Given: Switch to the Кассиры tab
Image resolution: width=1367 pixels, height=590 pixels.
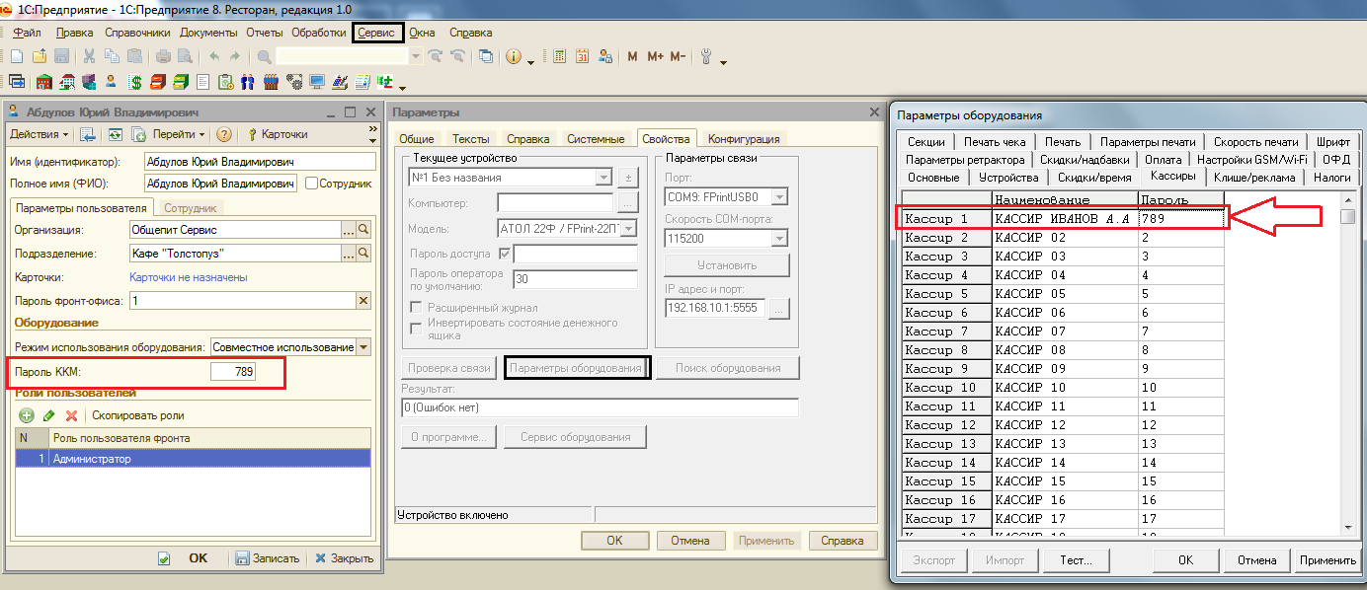Looking at the screenshot, I should coord(1172,177).
